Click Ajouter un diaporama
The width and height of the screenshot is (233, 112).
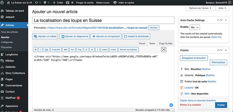click(x=75, y=36)
